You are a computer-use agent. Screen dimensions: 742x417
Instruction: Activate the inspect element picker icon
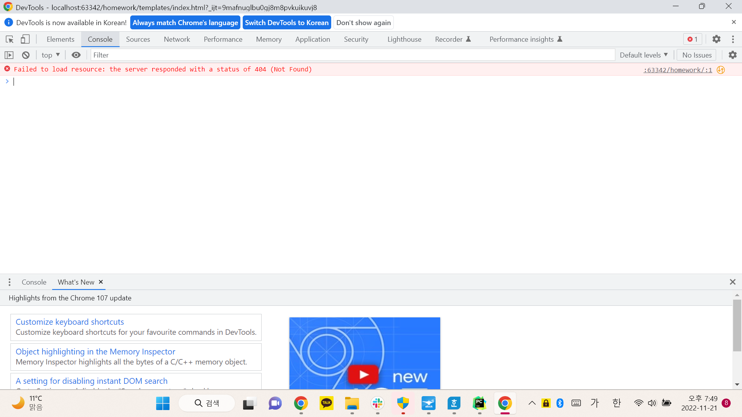pos(10,39)
